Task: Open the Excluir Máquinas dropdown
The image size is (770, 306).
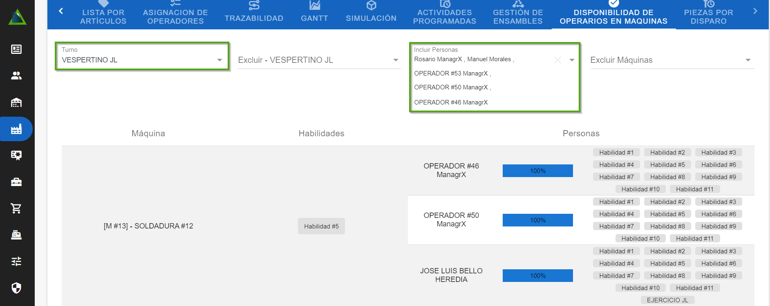Action: pyautogui.click(x=748, y=60)
